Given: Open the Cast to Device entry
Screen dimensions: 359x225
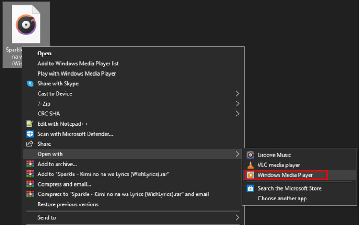Looking at the screenshot, I should tap(133, 93).
